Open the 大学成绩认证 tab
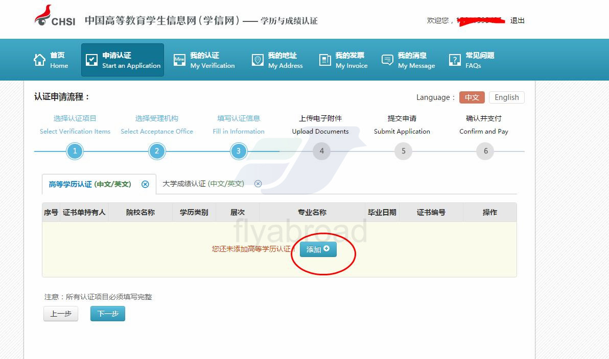The image size is (609, 359). pos(203,184)
